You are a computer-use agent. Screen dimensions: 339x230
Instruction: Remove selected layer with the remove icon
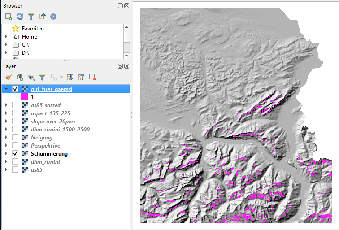pyautogui.click(x=92, y=77)
